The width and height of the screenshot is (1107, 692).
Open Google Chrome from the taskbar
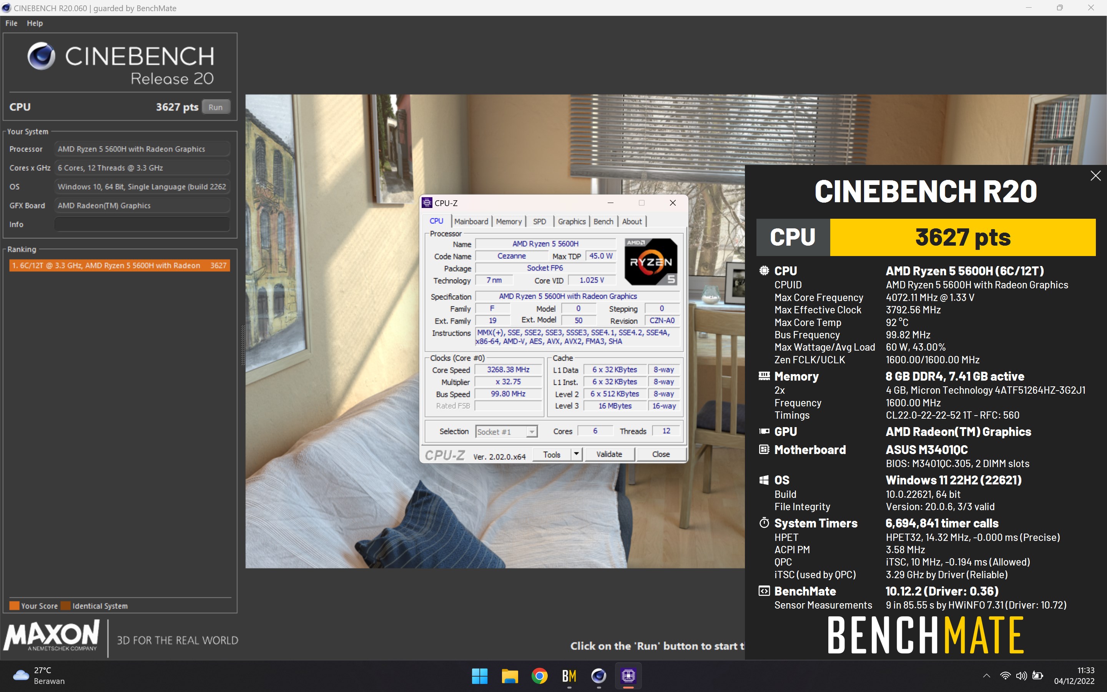click(x=539, y=676)
